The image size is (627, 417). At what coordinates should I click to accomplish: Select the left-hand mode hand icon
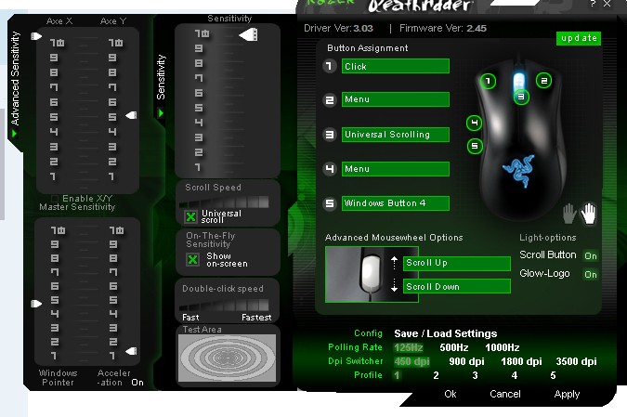[569, 213]
